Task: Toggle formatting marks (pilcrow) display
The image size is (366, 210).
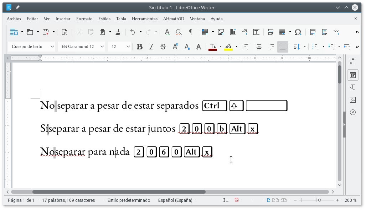Action: (191, 32)
